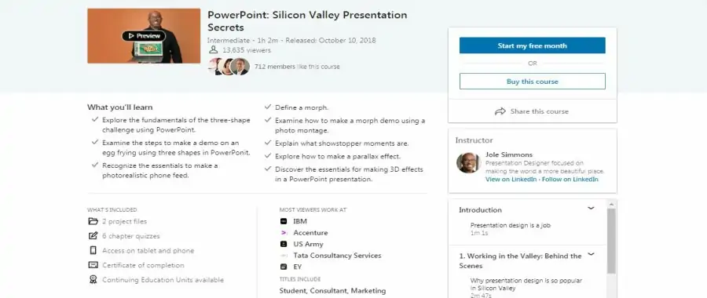The width and height of the screenshot is (707, 298).
Task: Start my free month
Action: click(532, 45)
